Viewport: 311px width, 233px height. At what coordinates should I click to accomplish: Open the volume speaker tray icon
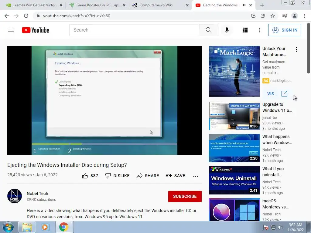click(280, 227)
